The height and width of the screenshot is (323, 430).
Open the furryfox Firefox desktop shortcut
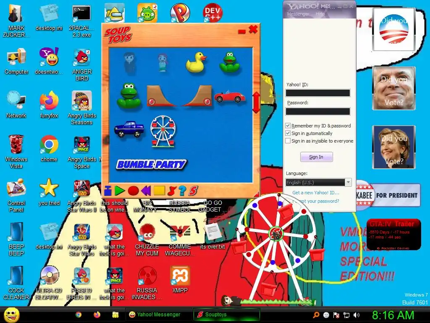tap(49, 105)
